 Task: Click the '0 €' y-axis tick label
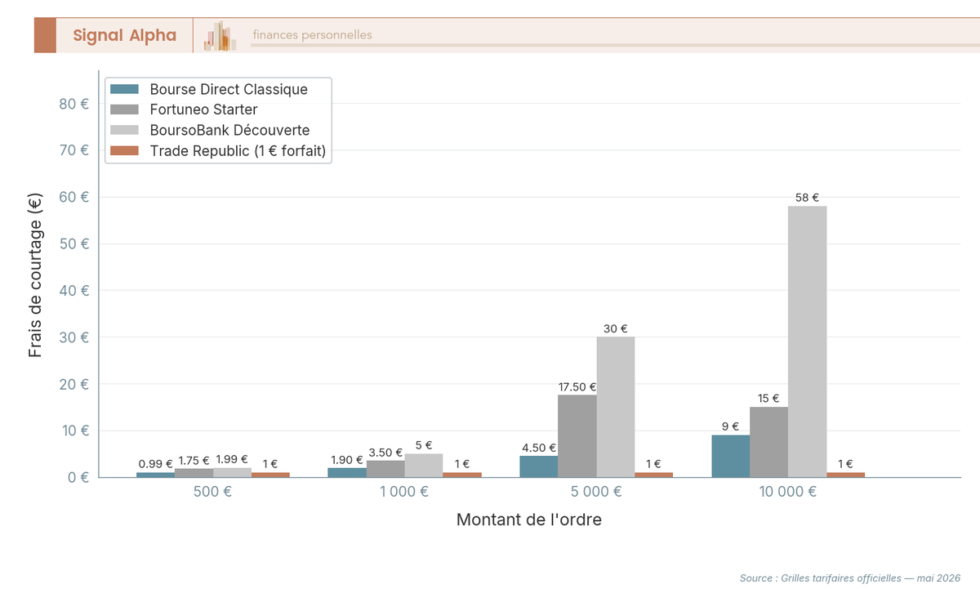point(78,478)
